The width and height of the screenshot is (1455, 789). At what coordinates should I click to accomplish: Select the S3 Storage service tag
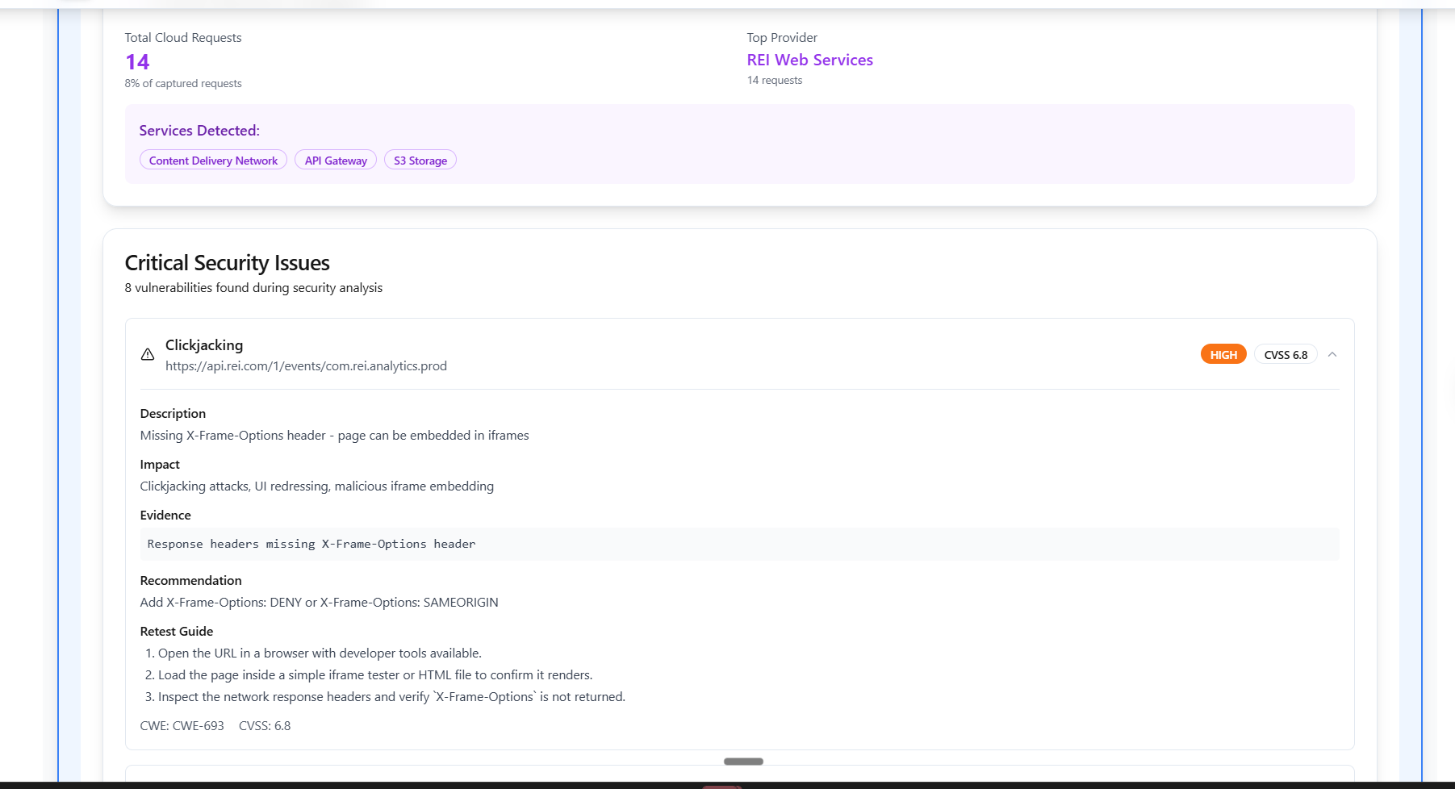[x=420, y=161]
